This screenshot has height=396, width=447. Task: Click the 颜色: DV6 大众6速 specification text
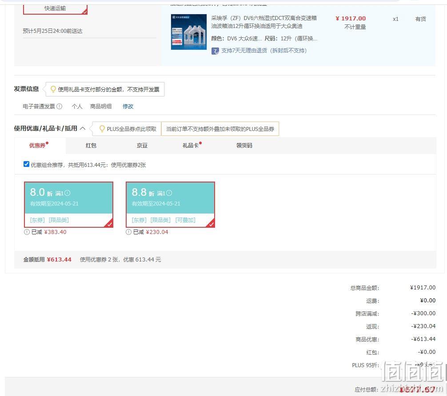tap(236, 39)
